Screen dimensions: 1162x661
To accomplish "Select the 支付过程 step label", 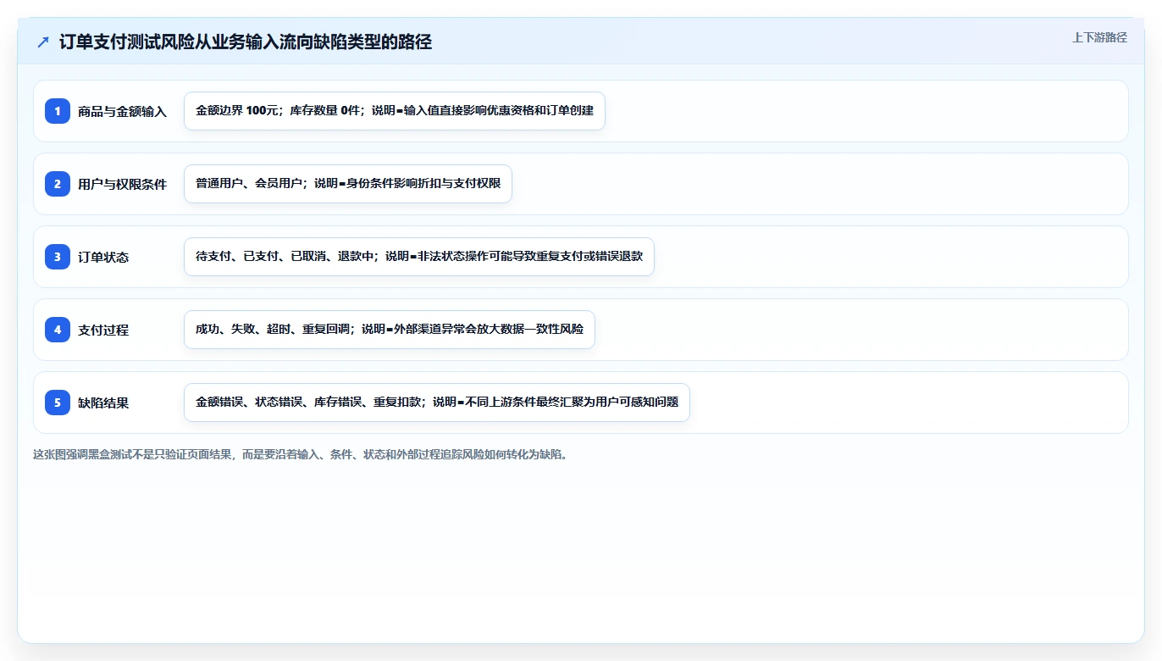I will point(103,330).
